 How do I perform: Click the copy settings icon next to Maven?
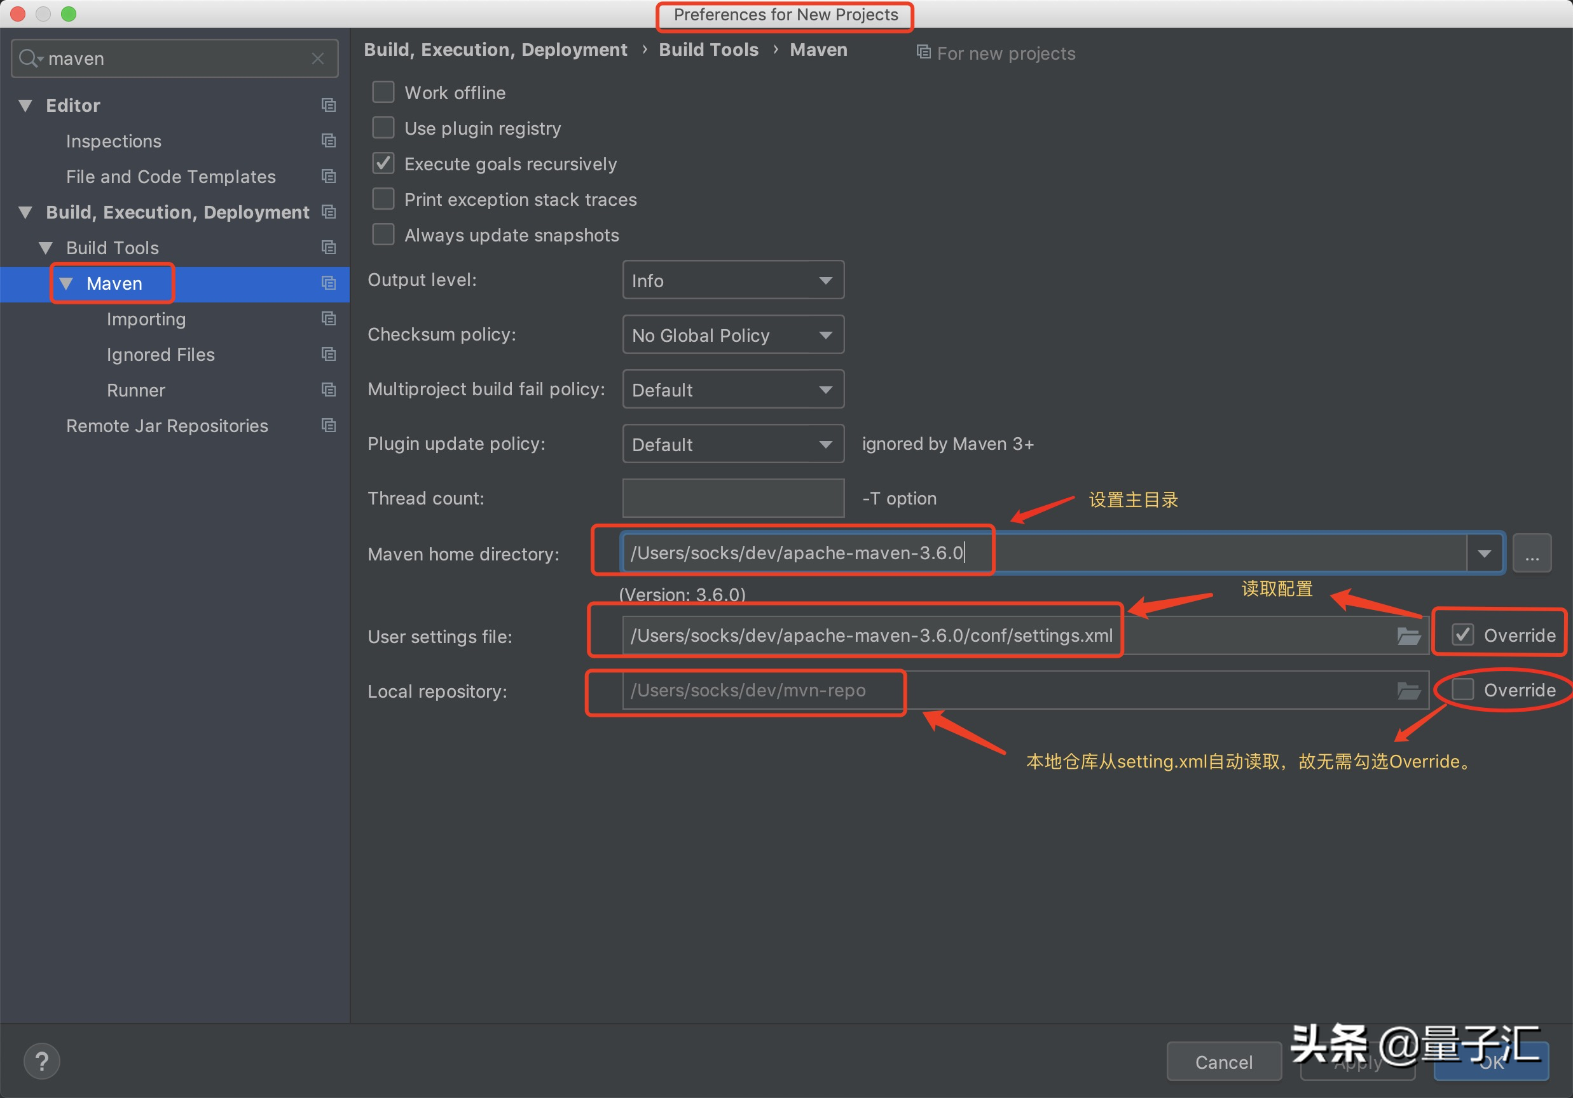click(x=327, y=283)
